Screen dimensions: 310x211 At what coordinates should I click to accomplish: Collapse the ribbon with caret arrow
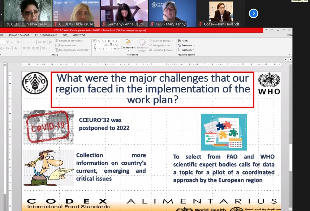point(289,55)
